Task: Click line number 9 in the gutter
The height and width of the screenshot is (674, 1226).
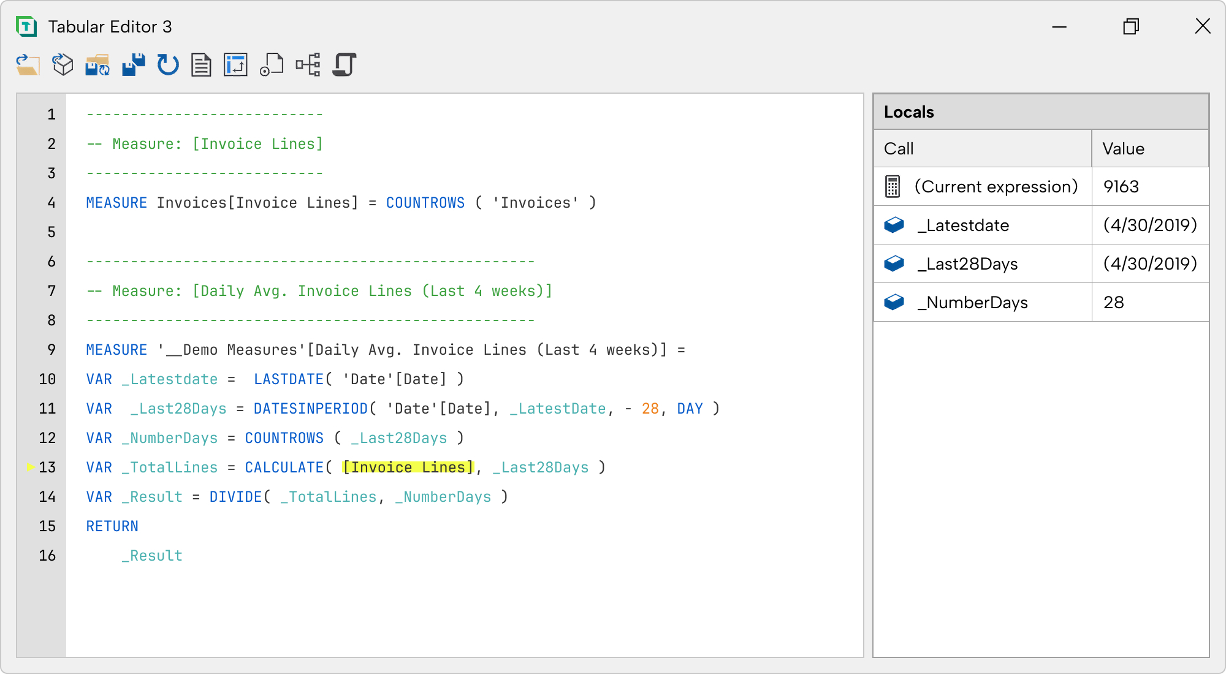Action: click(51, 350)
